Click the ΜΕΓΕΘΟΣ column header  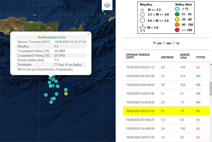(x=167, y=57)
